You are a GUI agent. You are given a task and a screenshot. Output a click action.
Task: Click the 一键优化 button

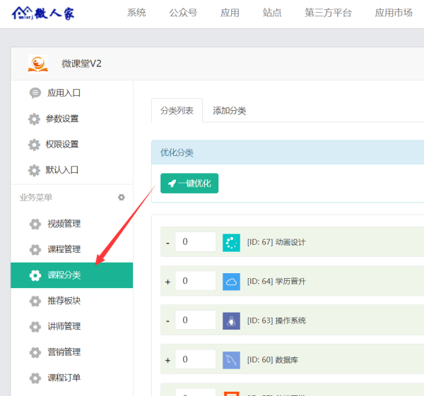click(x=189, y=183)
